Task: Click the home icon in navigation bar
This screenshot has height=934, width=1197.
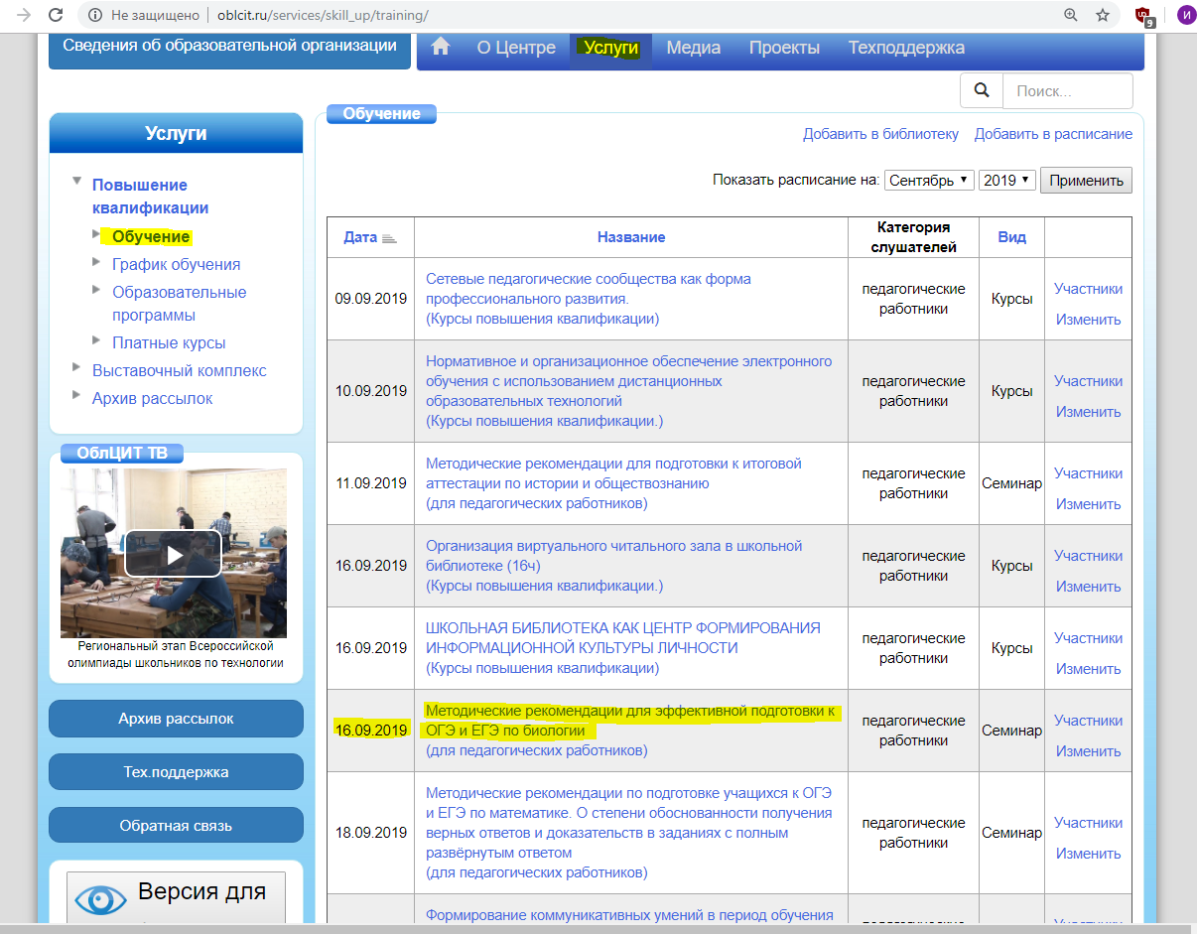Action: pyautogui.click(x=441, y=48)
